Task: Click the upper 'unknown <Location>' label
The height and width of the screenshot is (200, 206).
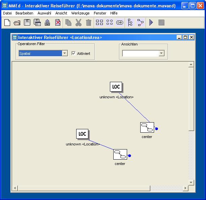Action: (x=117, y=97)
